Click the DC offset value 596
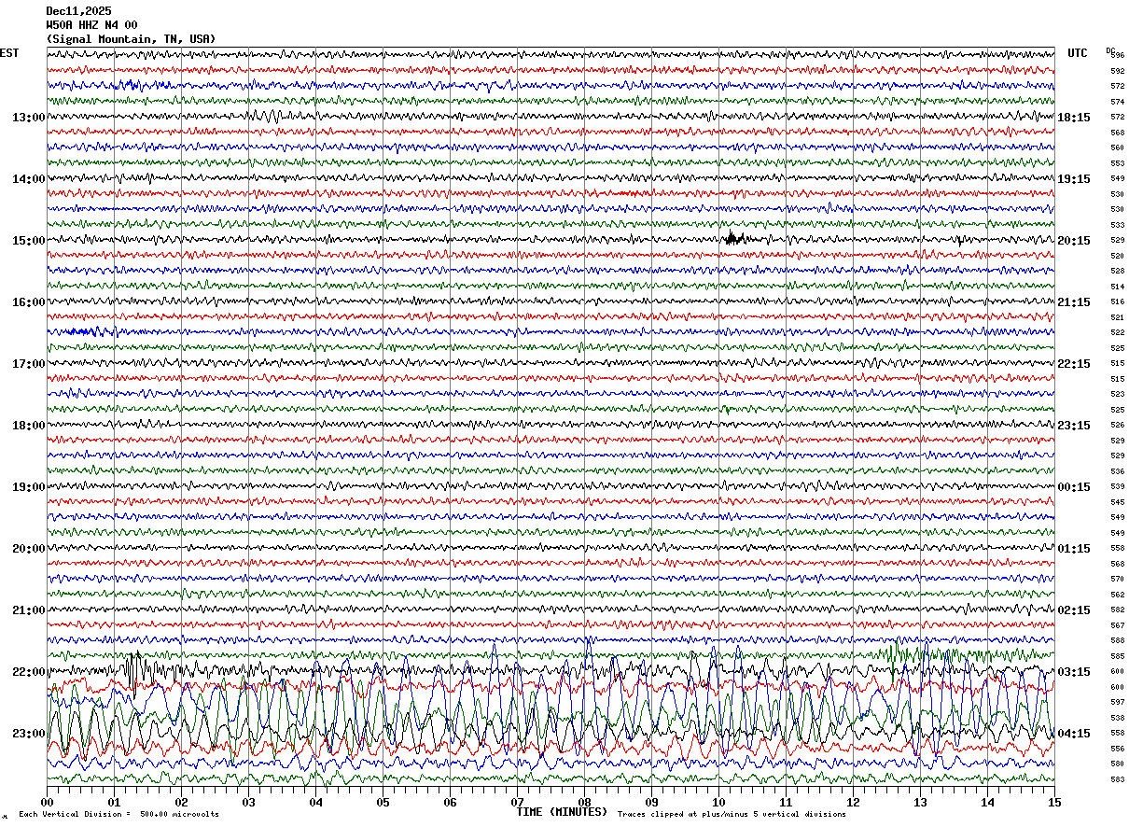Image resolution: width=1129 pixels, height=827 pixels. click(1118, 55)
